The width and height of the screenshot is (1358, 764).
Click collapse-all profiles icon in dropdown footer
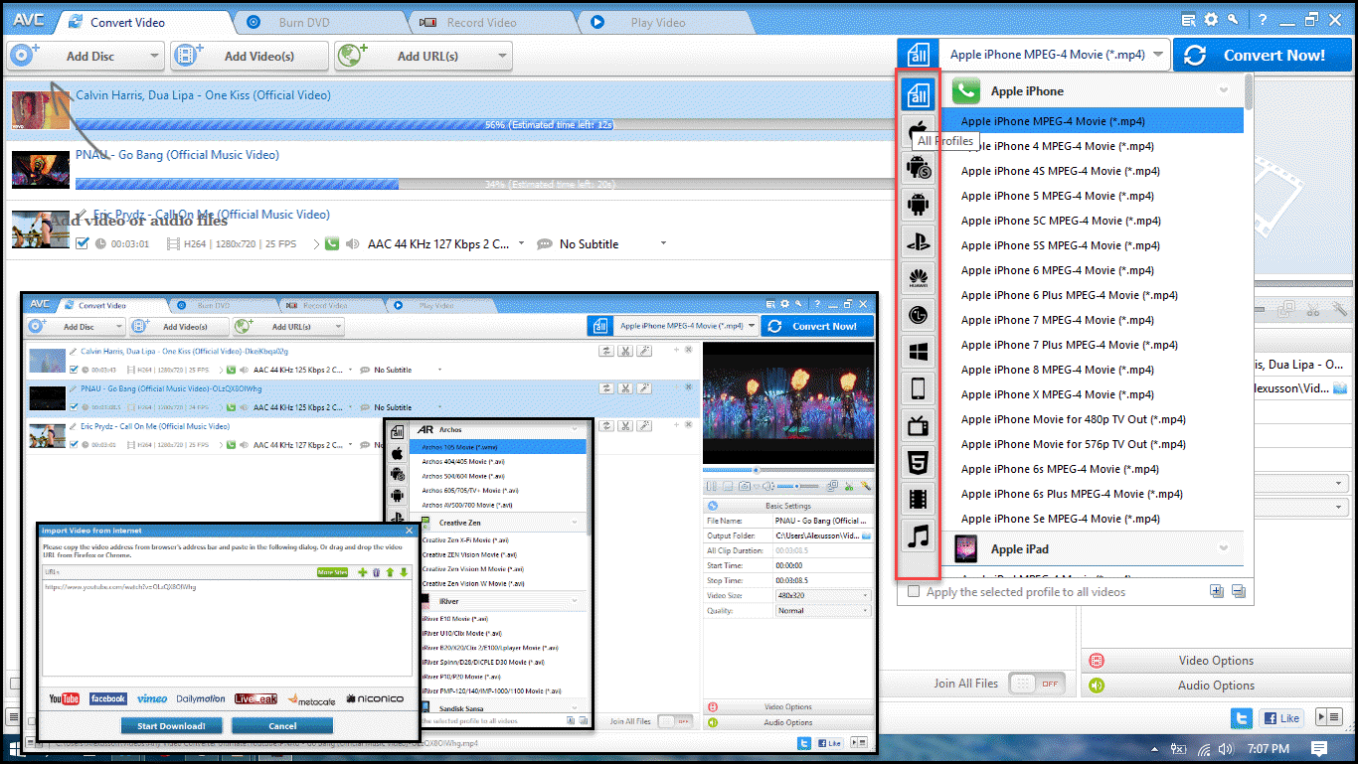click(x=1238, y=591)
